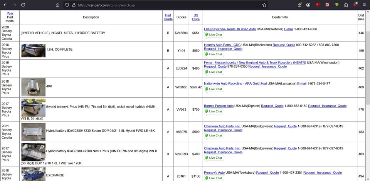The image size is (370, 181).
Task: Open LKQ-Keystone Route 16 Used Auto link
Action: point(230,29)
